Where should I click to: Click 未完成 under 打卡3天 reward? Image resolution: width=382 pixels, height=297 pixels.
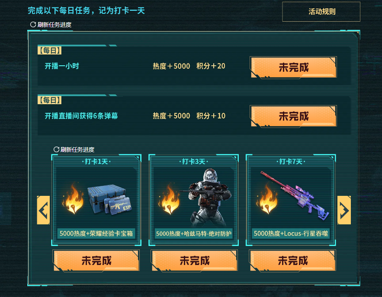194,261
